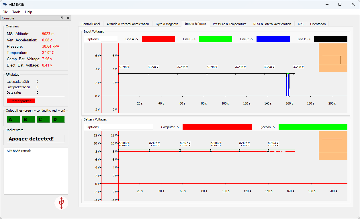Open Options in Battery Voltages chart
The image size is (360, 219).
(119, 127)
